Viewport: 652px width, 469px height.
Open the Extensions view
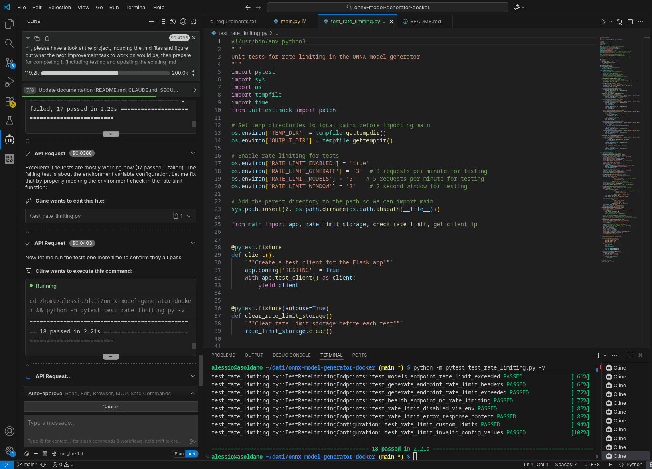coord(9,101)
